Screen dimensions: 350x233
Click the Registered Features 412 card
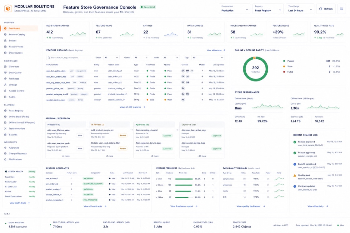[66, 32]
